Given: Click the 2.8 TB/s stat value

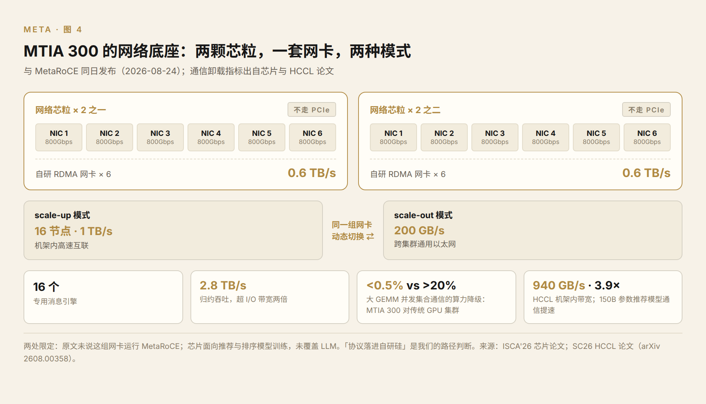Looking at the screenshot, I should (x=223, y=285).
